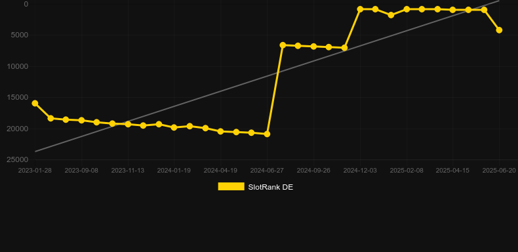
Task: Click the 2025-04-15 x-axis date label
Action: click(452, 171)
